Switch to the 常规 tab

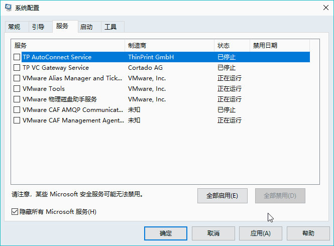pyautogui.click(x=14, y=27)
